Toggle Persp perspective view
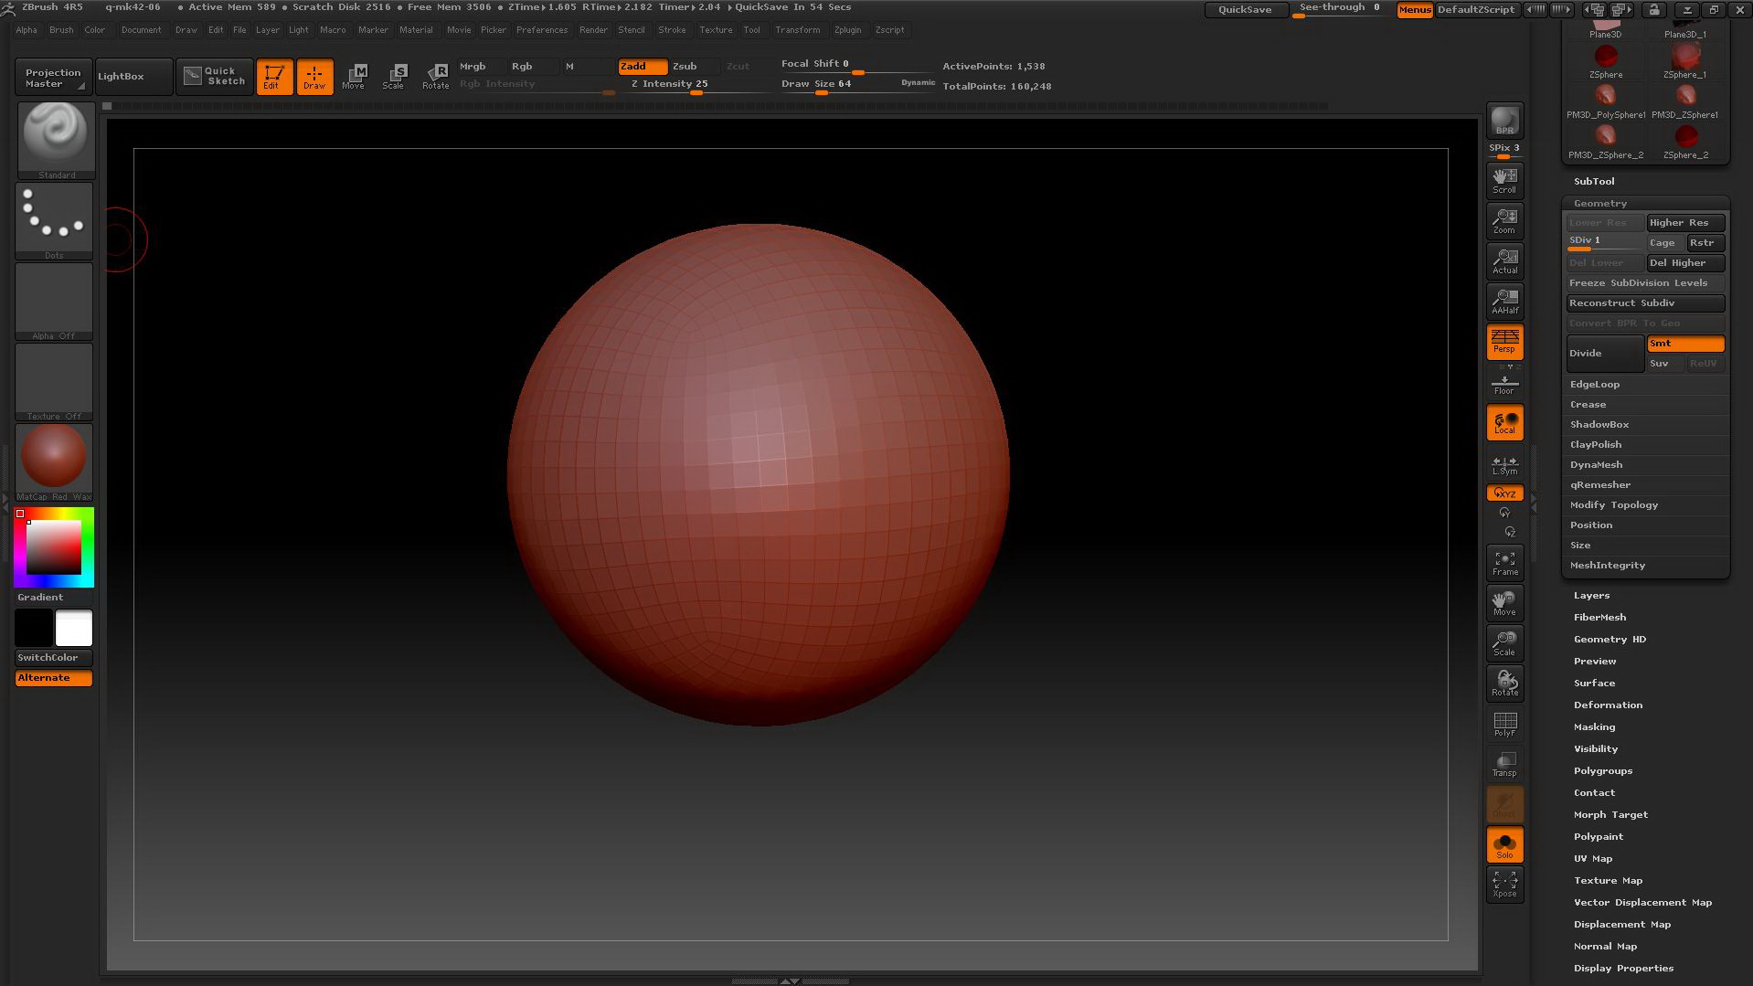 (x=1504, y=342)
